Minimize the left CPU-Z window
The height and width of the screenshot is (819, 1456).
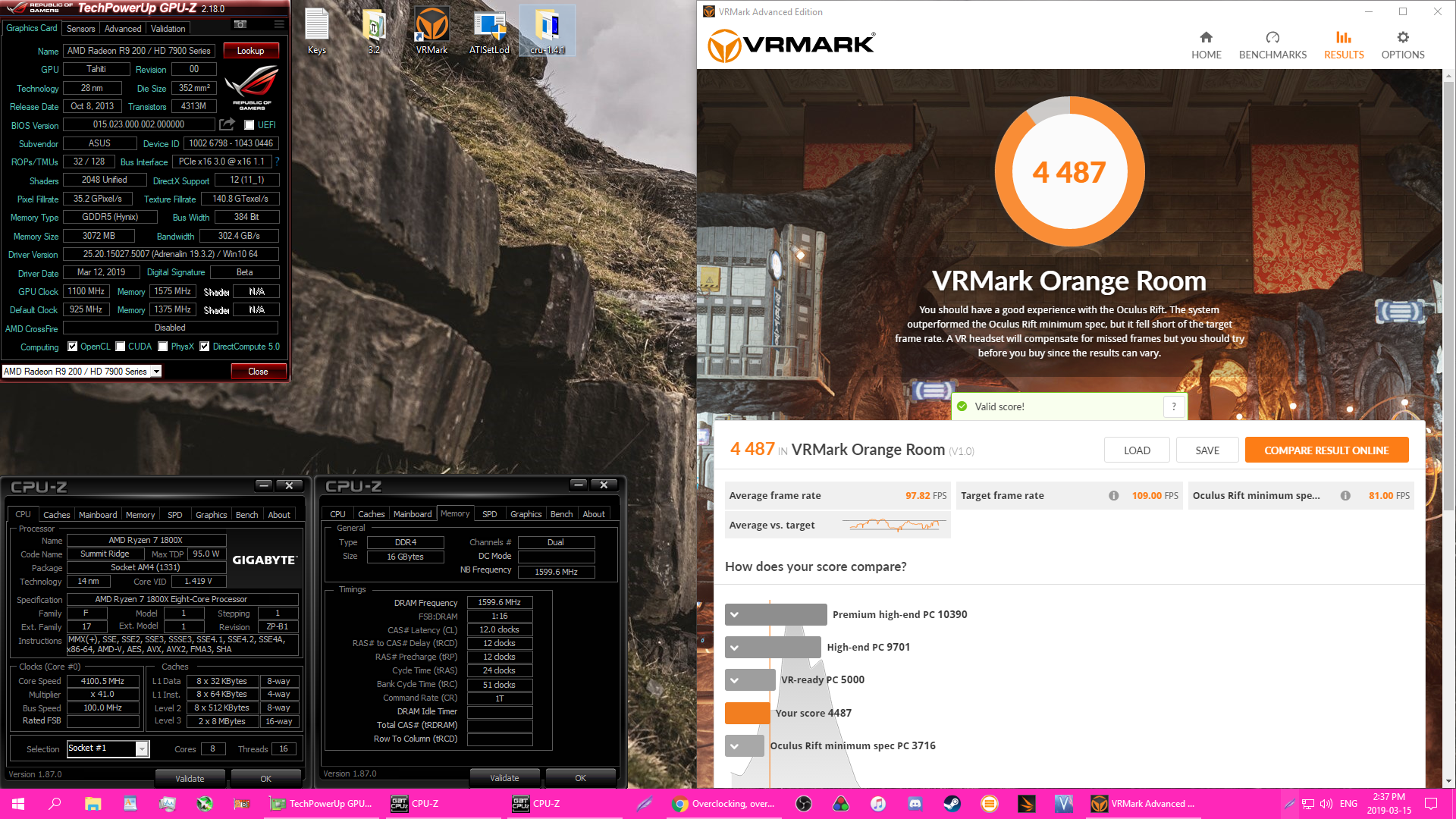pos(263,485)
